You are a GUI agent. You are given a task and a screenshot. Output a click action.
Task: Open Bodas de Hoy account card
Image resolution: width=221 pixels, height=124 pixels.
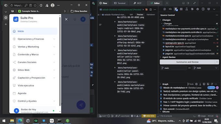34,110
